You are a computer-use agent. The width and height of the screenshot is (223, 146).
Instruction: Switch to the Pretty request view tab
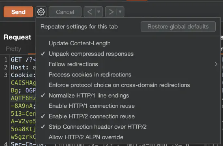(13, 49)
